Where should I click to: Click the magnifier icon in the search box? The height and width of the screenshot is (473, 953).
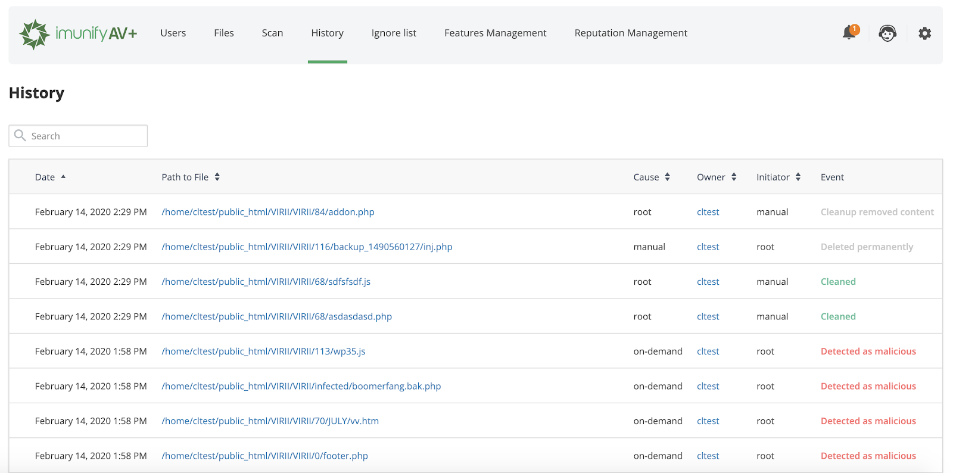pyautogui.click(x=20, y=136)
